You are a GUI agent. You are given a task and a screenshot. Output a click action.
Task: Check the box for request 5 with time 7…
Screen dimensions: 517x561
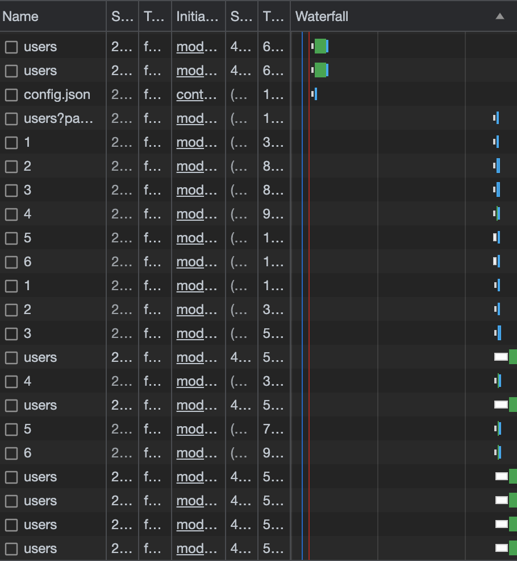coord(11,430)
